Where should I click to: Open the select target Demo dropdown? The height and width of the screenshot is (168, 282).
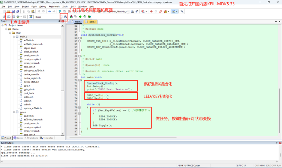pyautogui.click(x=61, y=17)
